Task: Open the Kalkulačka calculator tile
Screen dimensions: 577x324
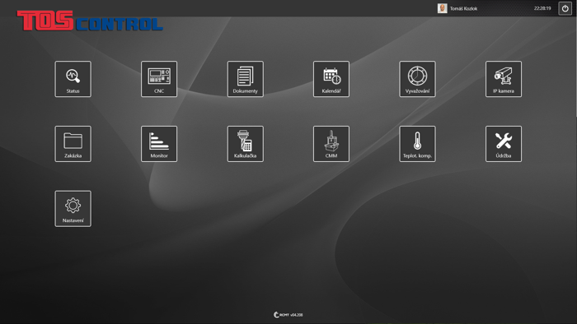Action: click(246, 144)
